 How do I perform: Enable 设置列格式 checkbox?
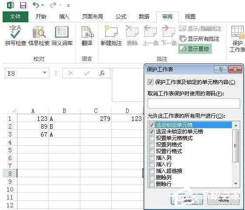point(152,144)
